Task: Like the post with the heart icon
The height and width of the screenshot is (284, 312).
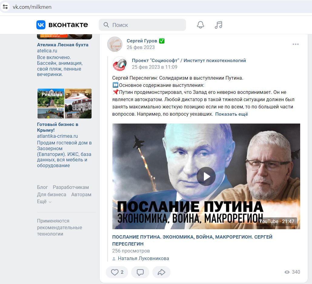Action: [117, 272]
